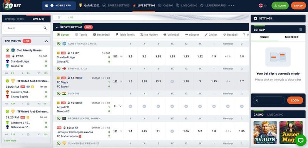
Task: Show more navigation items via three dots
Action: [231, 5]
